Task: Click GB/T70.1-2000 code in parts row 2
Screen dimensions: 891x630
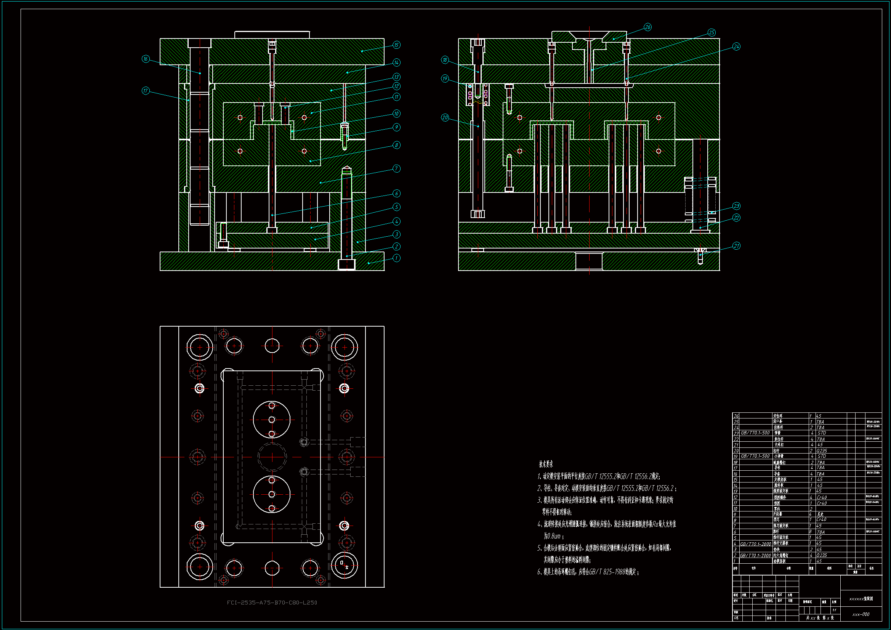Action: click(755, 555)
